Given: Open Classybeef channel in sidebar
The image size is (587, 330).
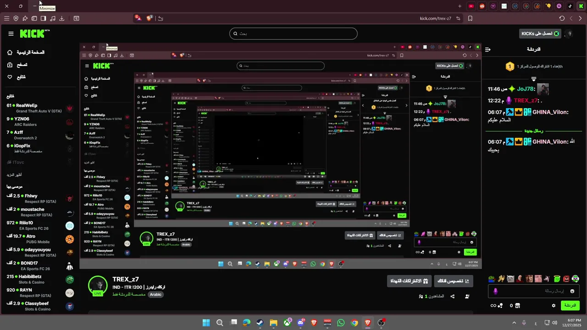Looking at the screenshot, I should click(40, 306).
